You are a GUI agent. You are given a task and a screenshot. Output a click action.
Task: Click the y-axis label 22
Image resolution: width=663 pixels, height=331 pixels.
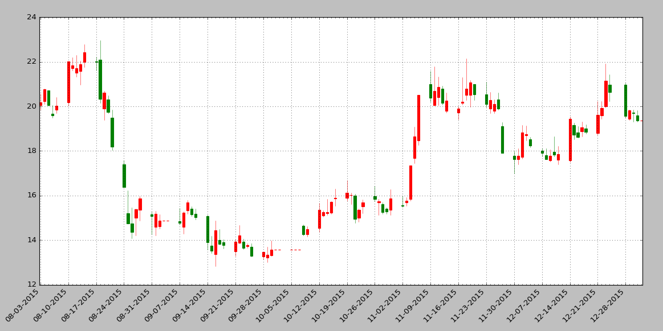click(x=32, y=62)
